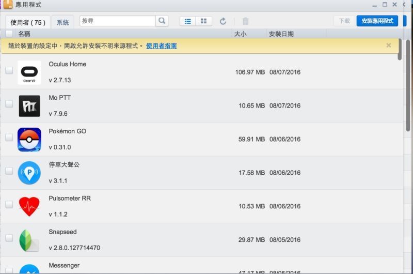Switch to grid view
This screenshot has height=274, width=413.
[203, 21]
